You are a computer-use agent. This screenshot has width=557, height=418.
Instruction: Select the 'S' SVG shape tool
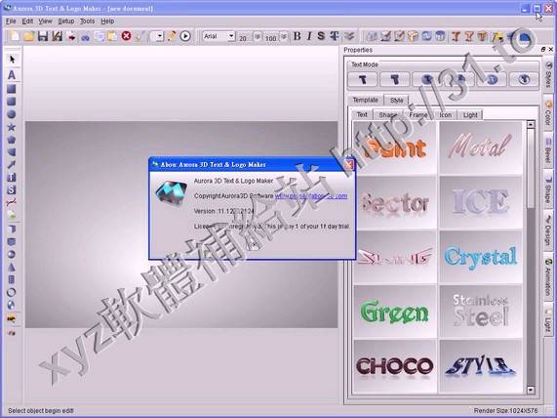click(12, 189)
